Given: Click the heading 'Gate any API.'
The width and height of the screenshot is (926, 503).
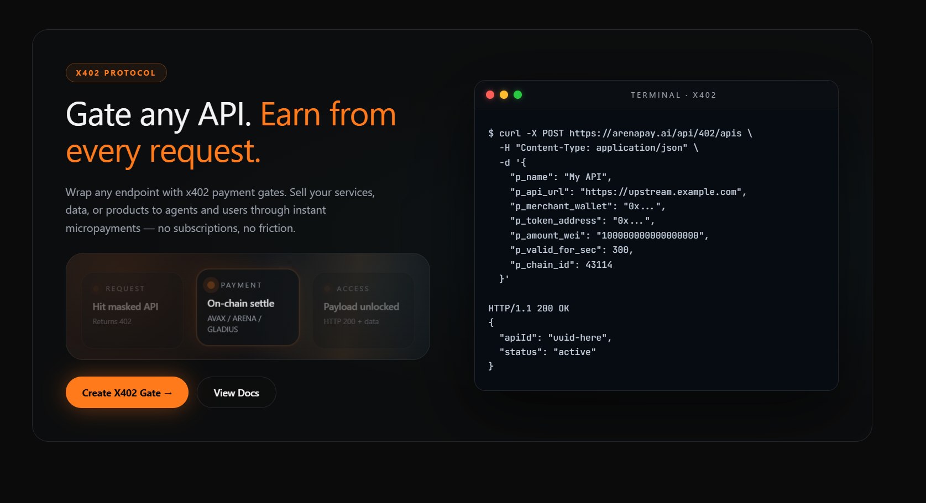Looking at the screenshot, I should tap(159, 114).
